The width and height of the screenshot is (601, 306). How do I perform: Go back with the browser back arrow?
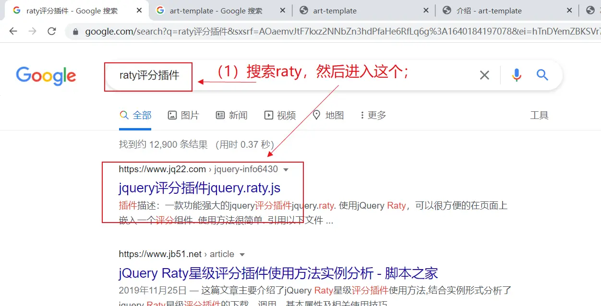tap(13, 31)
